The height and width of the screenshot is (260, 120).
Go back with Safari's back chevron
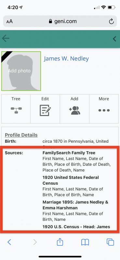(9, 242)
